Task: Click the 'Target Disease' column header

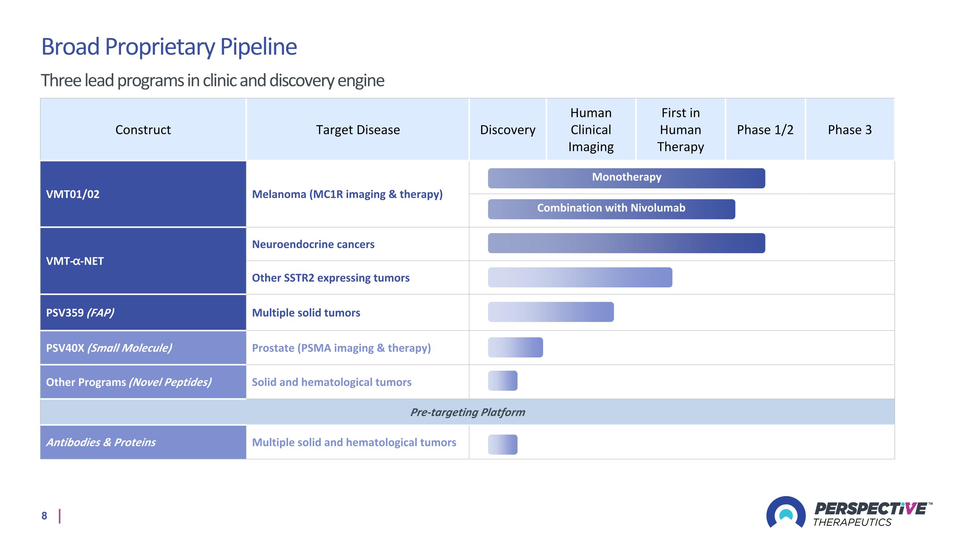Action: coord(358,130)
